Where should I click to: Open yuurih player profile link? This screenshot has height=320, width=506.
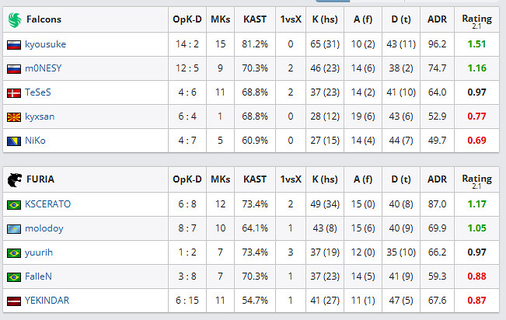click(x=38, y=252)
